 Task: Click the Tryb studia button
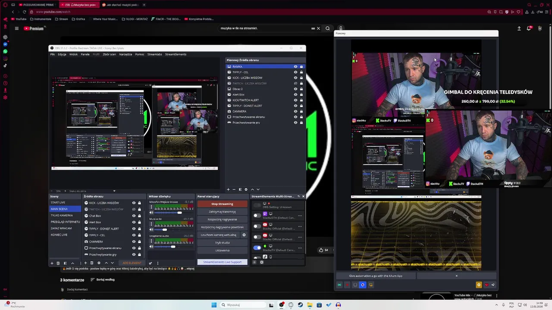click(x=222, y=243)
